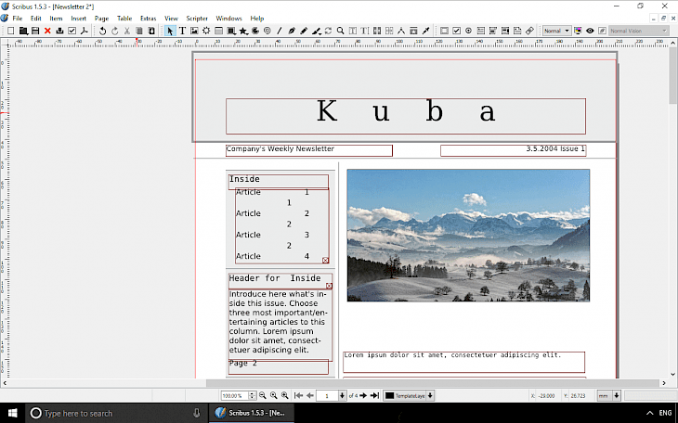Select the Eye Dropper tool
The width and height of the screenshot is (678, 423).
(x=425, y=31)
